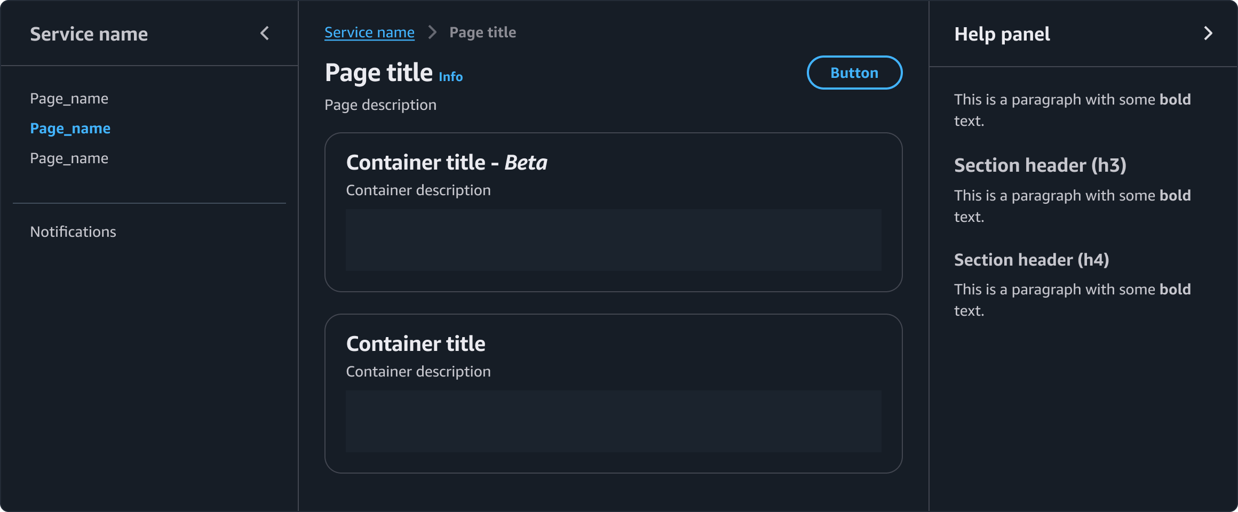The image size is (1238, 512).
Task: Click the Help panel title text
Action: [1002, 34]
